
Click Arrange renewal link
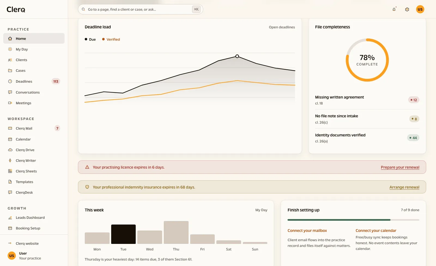[x=404, y=187]
